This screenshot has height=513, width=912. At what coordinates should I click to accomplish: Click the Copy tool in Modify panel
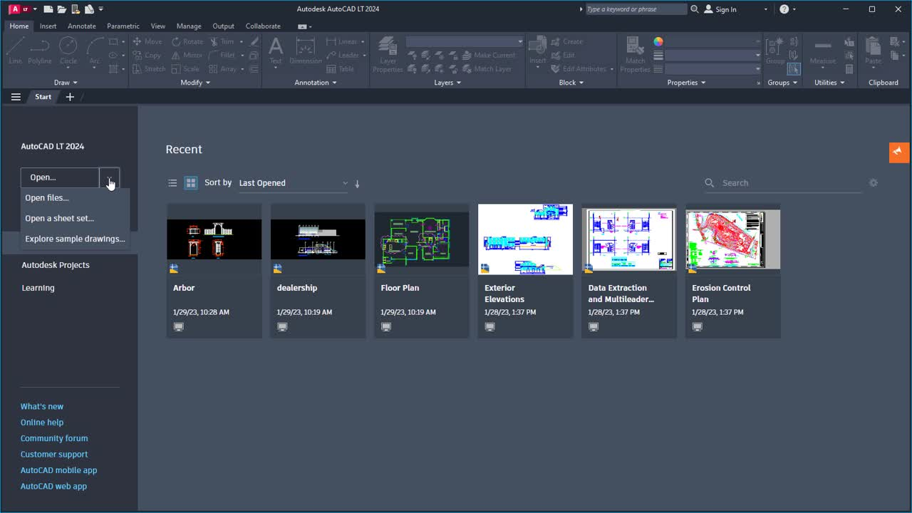click(x=147, y=55)
